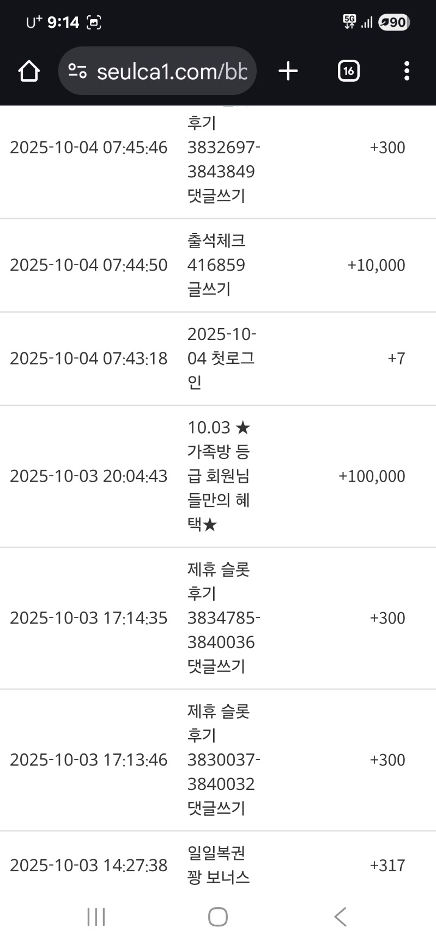Viewport: 436px width, 946px height.
Task: Tap the +10,000 points amount
Action: pyautogui.click(x=376, y=265)
